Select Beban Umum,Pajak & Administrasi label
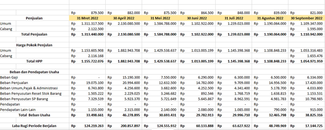Screen dimensions: 325x130 (29, 88)
